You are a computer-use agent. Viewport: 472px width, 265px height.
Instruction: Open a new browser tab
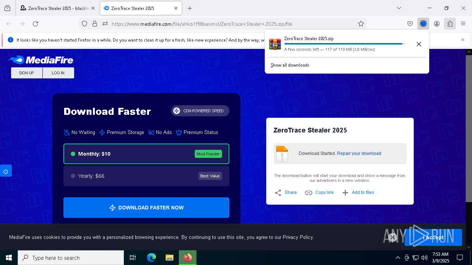[x=190, y=8]
